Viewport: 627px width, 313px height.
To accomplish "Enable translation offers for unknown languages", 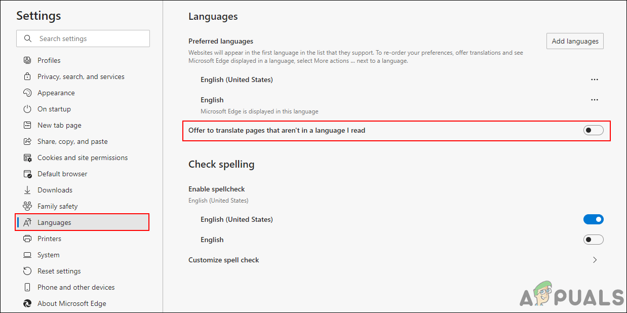I will pos(593,130).
